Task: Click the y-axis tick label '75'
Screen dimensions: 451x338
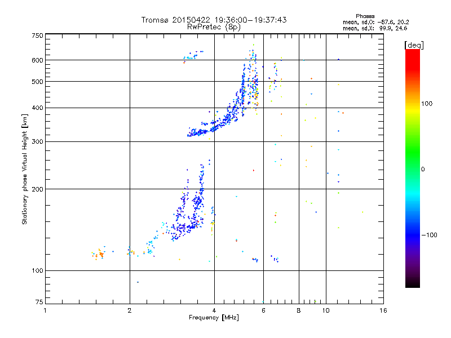Action: pyautogui.click(x=39, y=302)
